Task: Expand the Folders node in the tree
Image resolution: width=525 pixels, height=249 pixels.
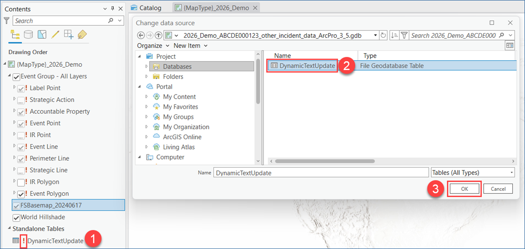Action: click(x=146, y=77)
